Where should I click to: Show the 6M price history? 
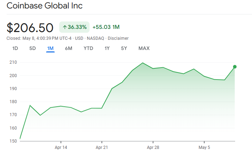click(69, 48)
